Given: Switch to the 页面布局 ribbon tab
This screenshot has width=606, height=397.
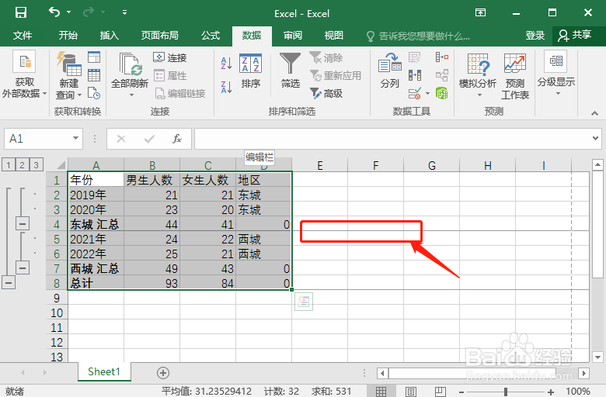Looking at the screenshot, I should [x=159, y=36].
